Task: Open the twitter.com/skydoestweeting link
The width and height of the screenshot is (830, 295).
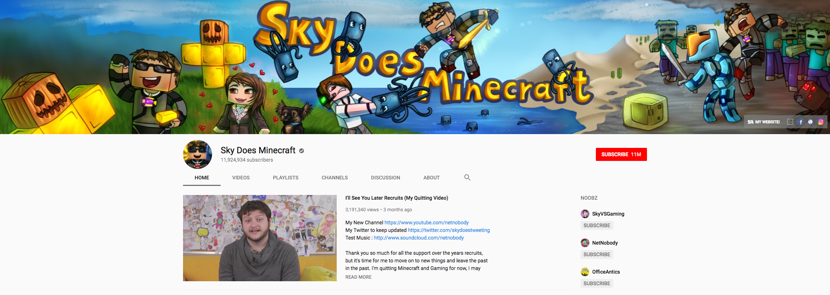Action: click(x=449, y=230)
